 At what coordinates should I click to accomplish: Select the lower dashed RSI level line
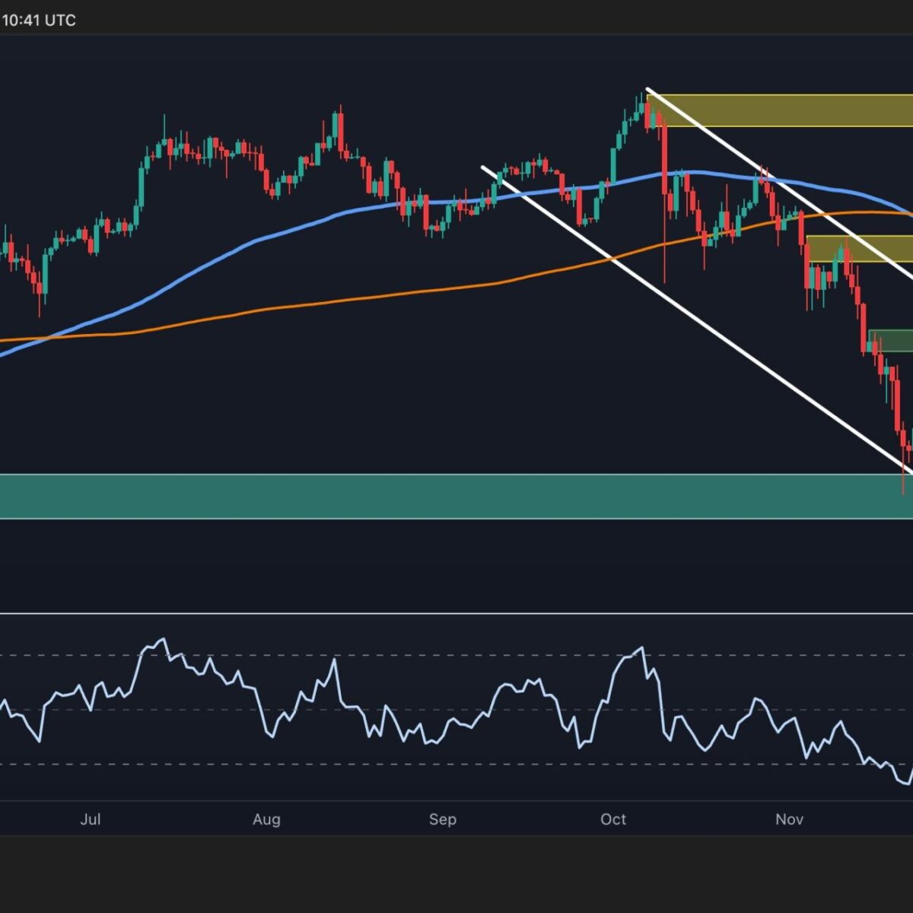[456, 765]
